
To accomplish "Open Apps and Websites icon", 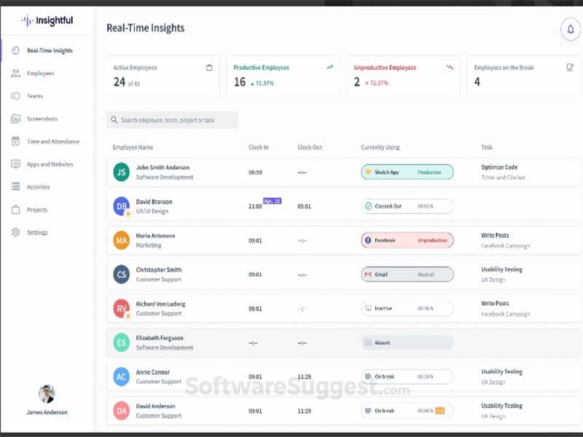I will click(x=15, y=164).
